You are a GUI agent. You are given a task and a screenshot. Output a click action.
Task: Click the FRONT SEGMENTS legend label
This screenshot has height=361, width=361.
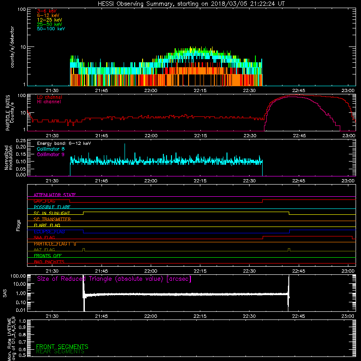[x=62, y=347]
